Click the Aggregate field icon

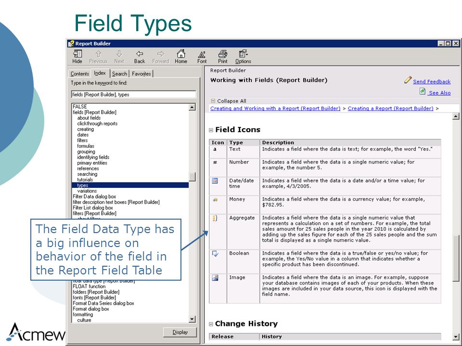coord(215,218)
